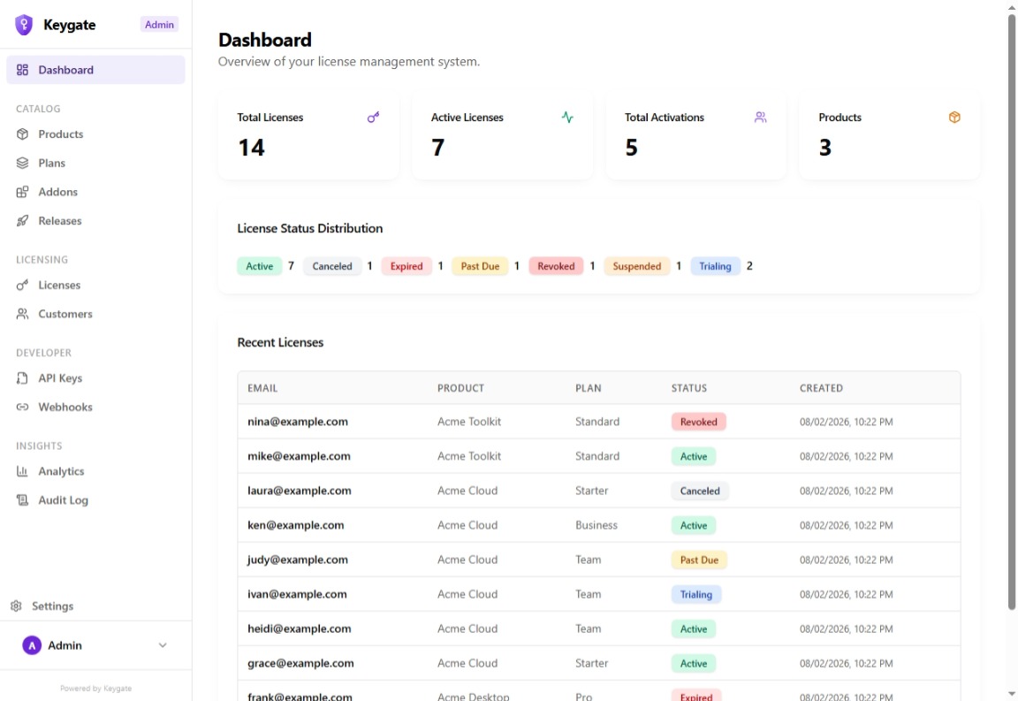
Task: Click the Products box icon in sidebar
Action: (22, 133)
